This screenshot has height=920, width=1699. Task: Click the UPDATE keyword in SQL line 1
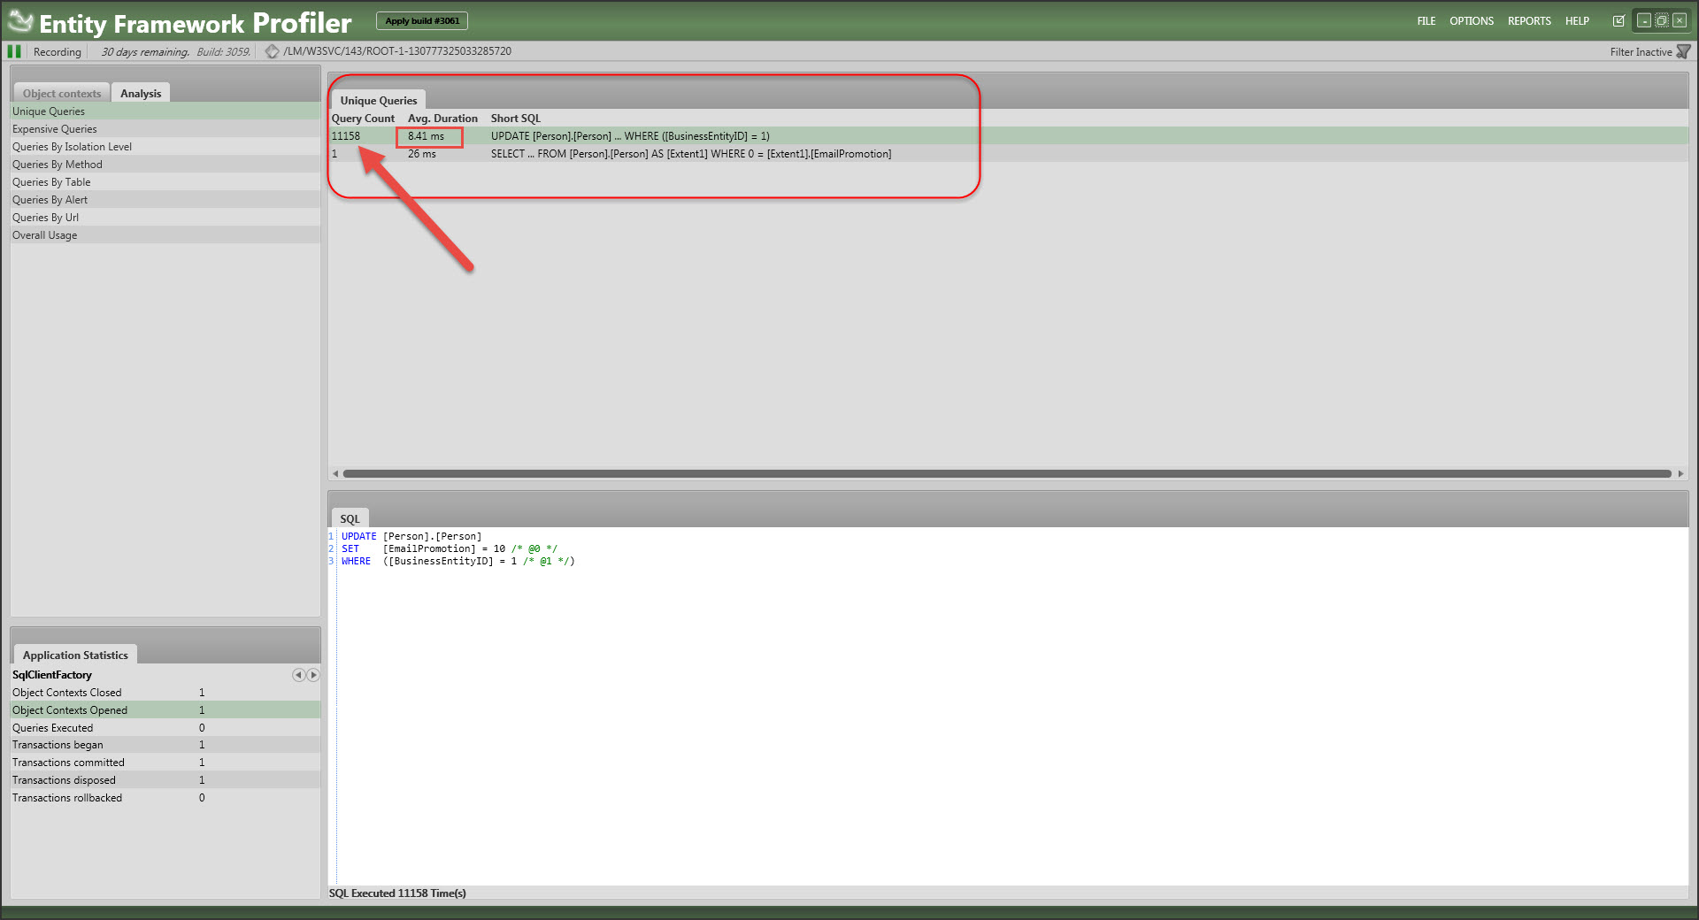(x=358, y=536)
